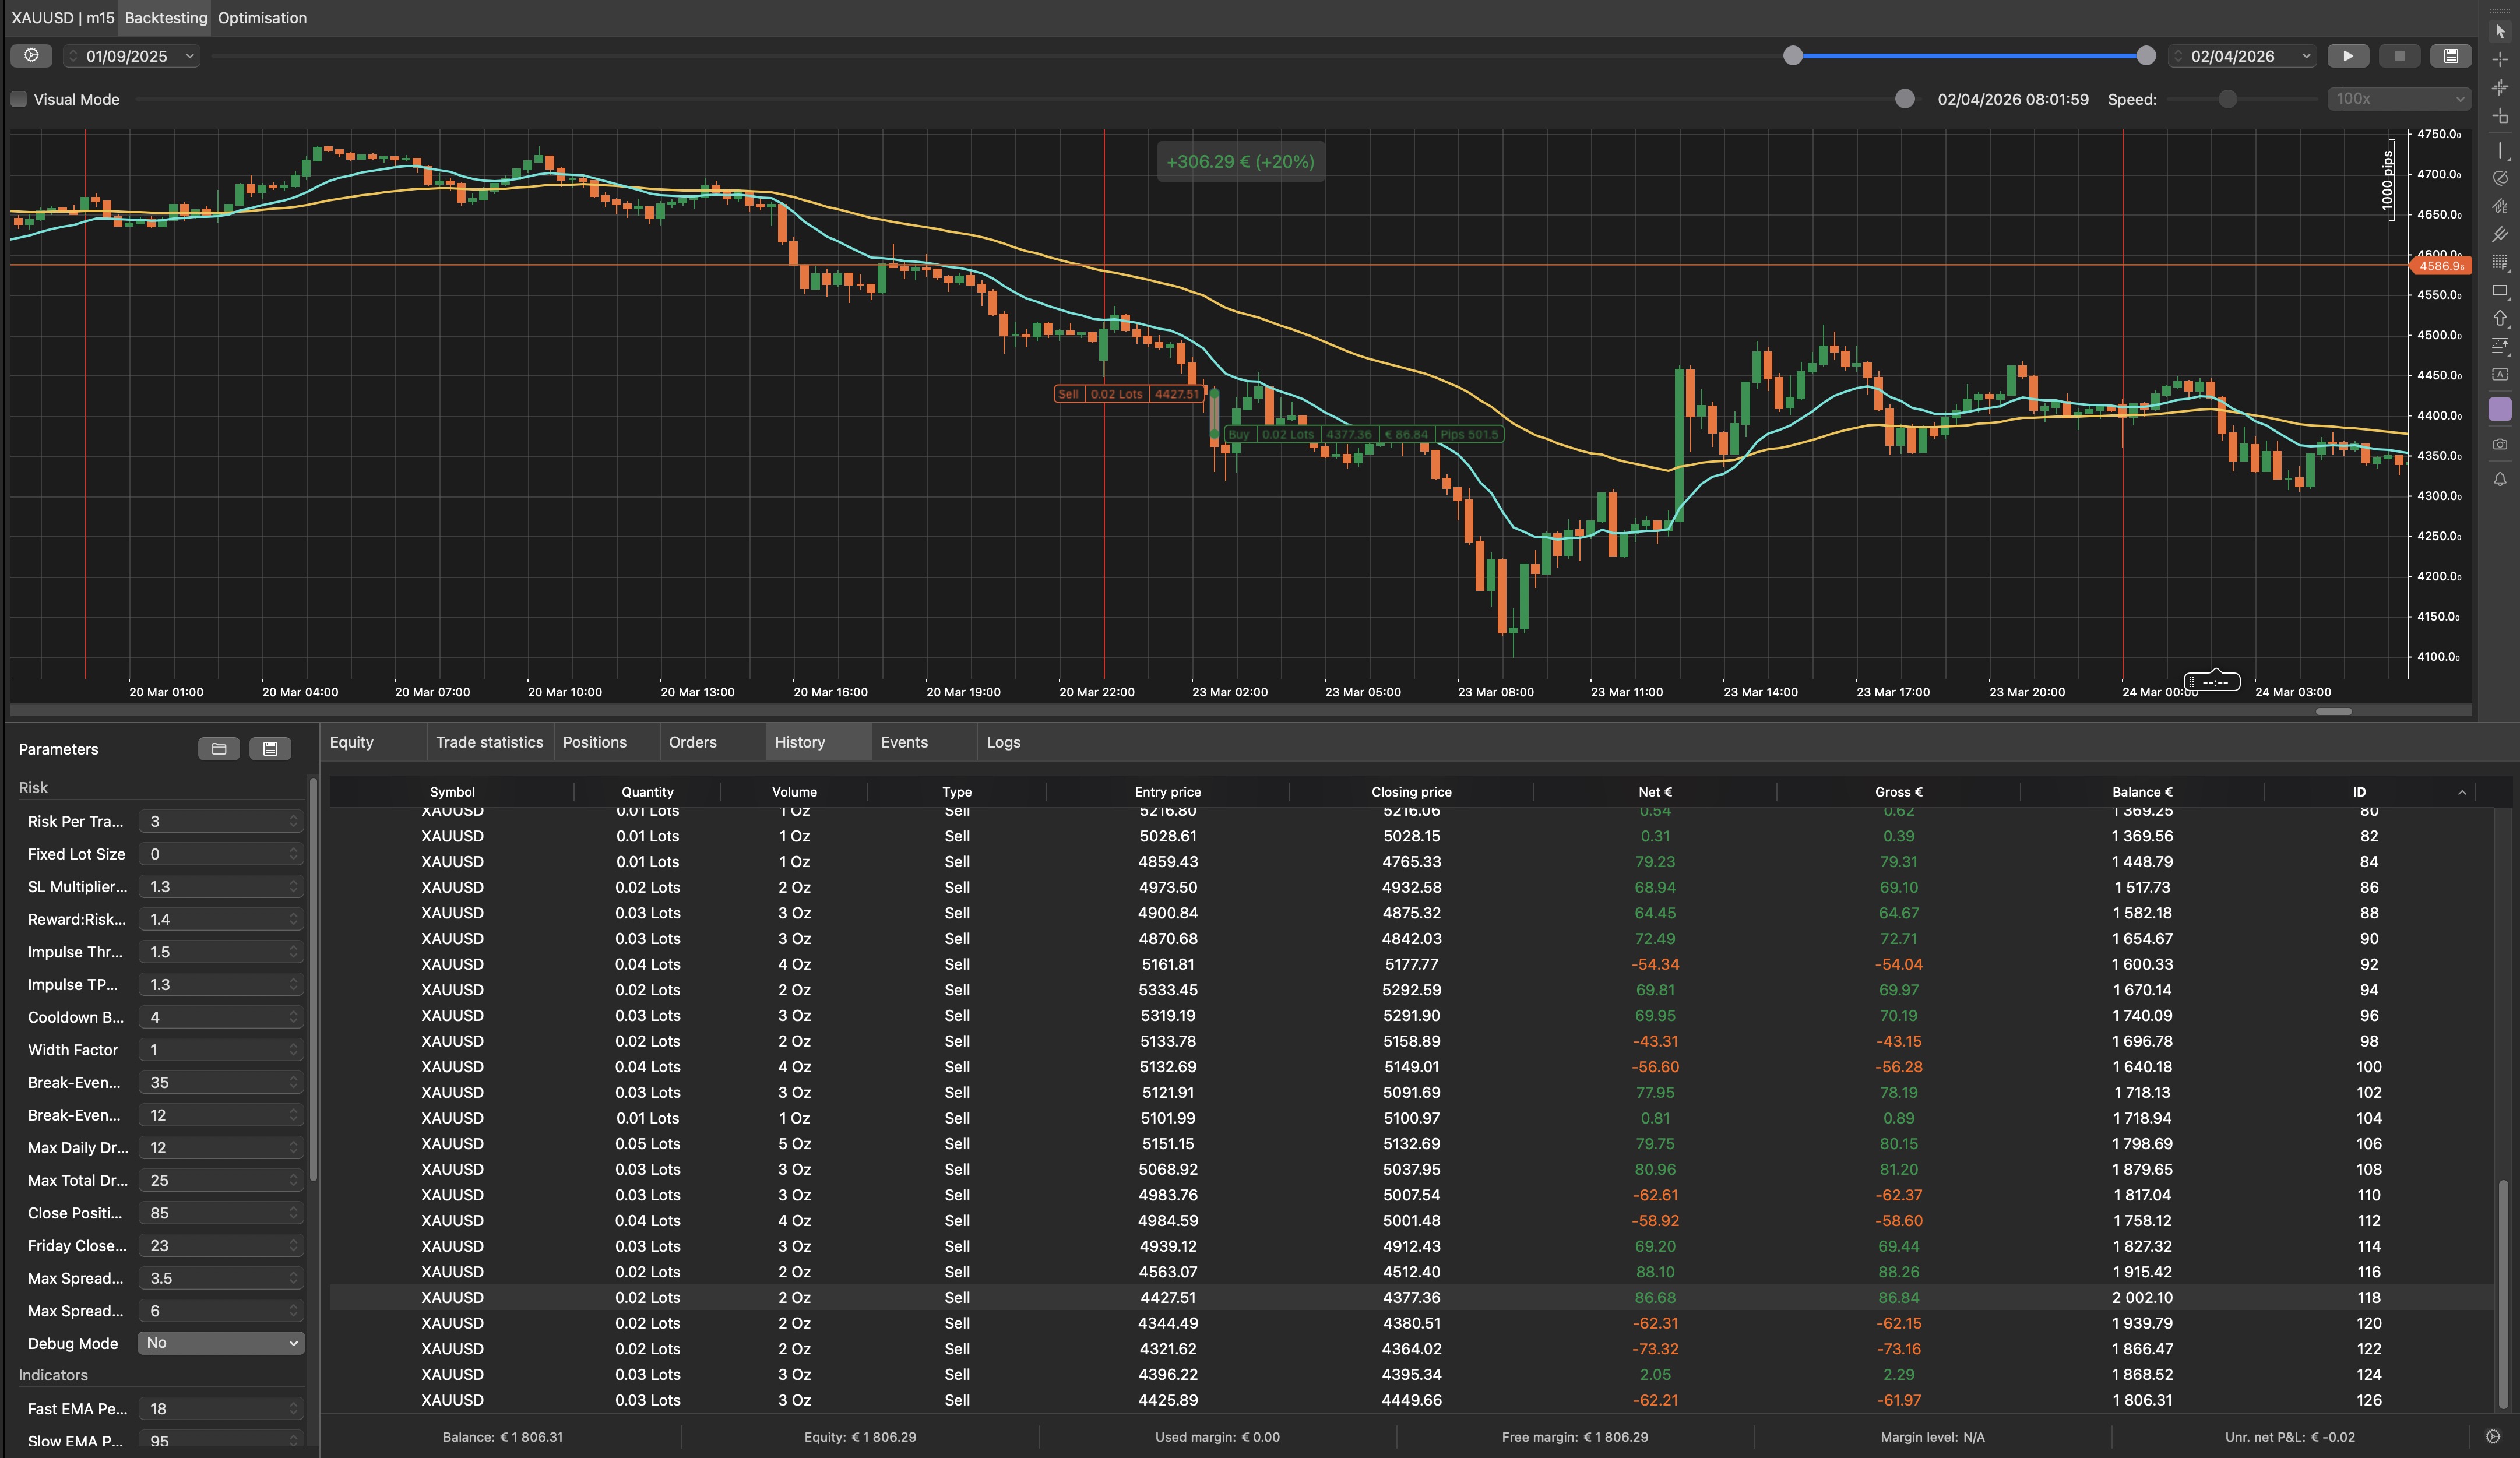2520x1458 pixels.
Task: Open the Debug Mode dropdown
Action: point(220,1343)
